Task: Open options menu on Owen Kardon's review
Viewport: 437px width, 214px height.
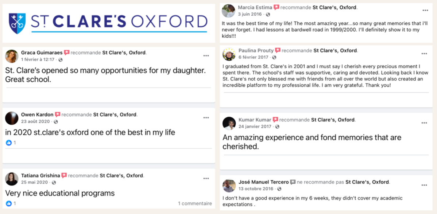Action: [206, 118]
